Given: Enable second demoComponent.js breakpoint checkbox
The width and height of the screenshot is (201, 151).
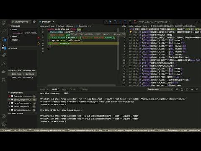Looking at the screenshot, I should point(12,103).
